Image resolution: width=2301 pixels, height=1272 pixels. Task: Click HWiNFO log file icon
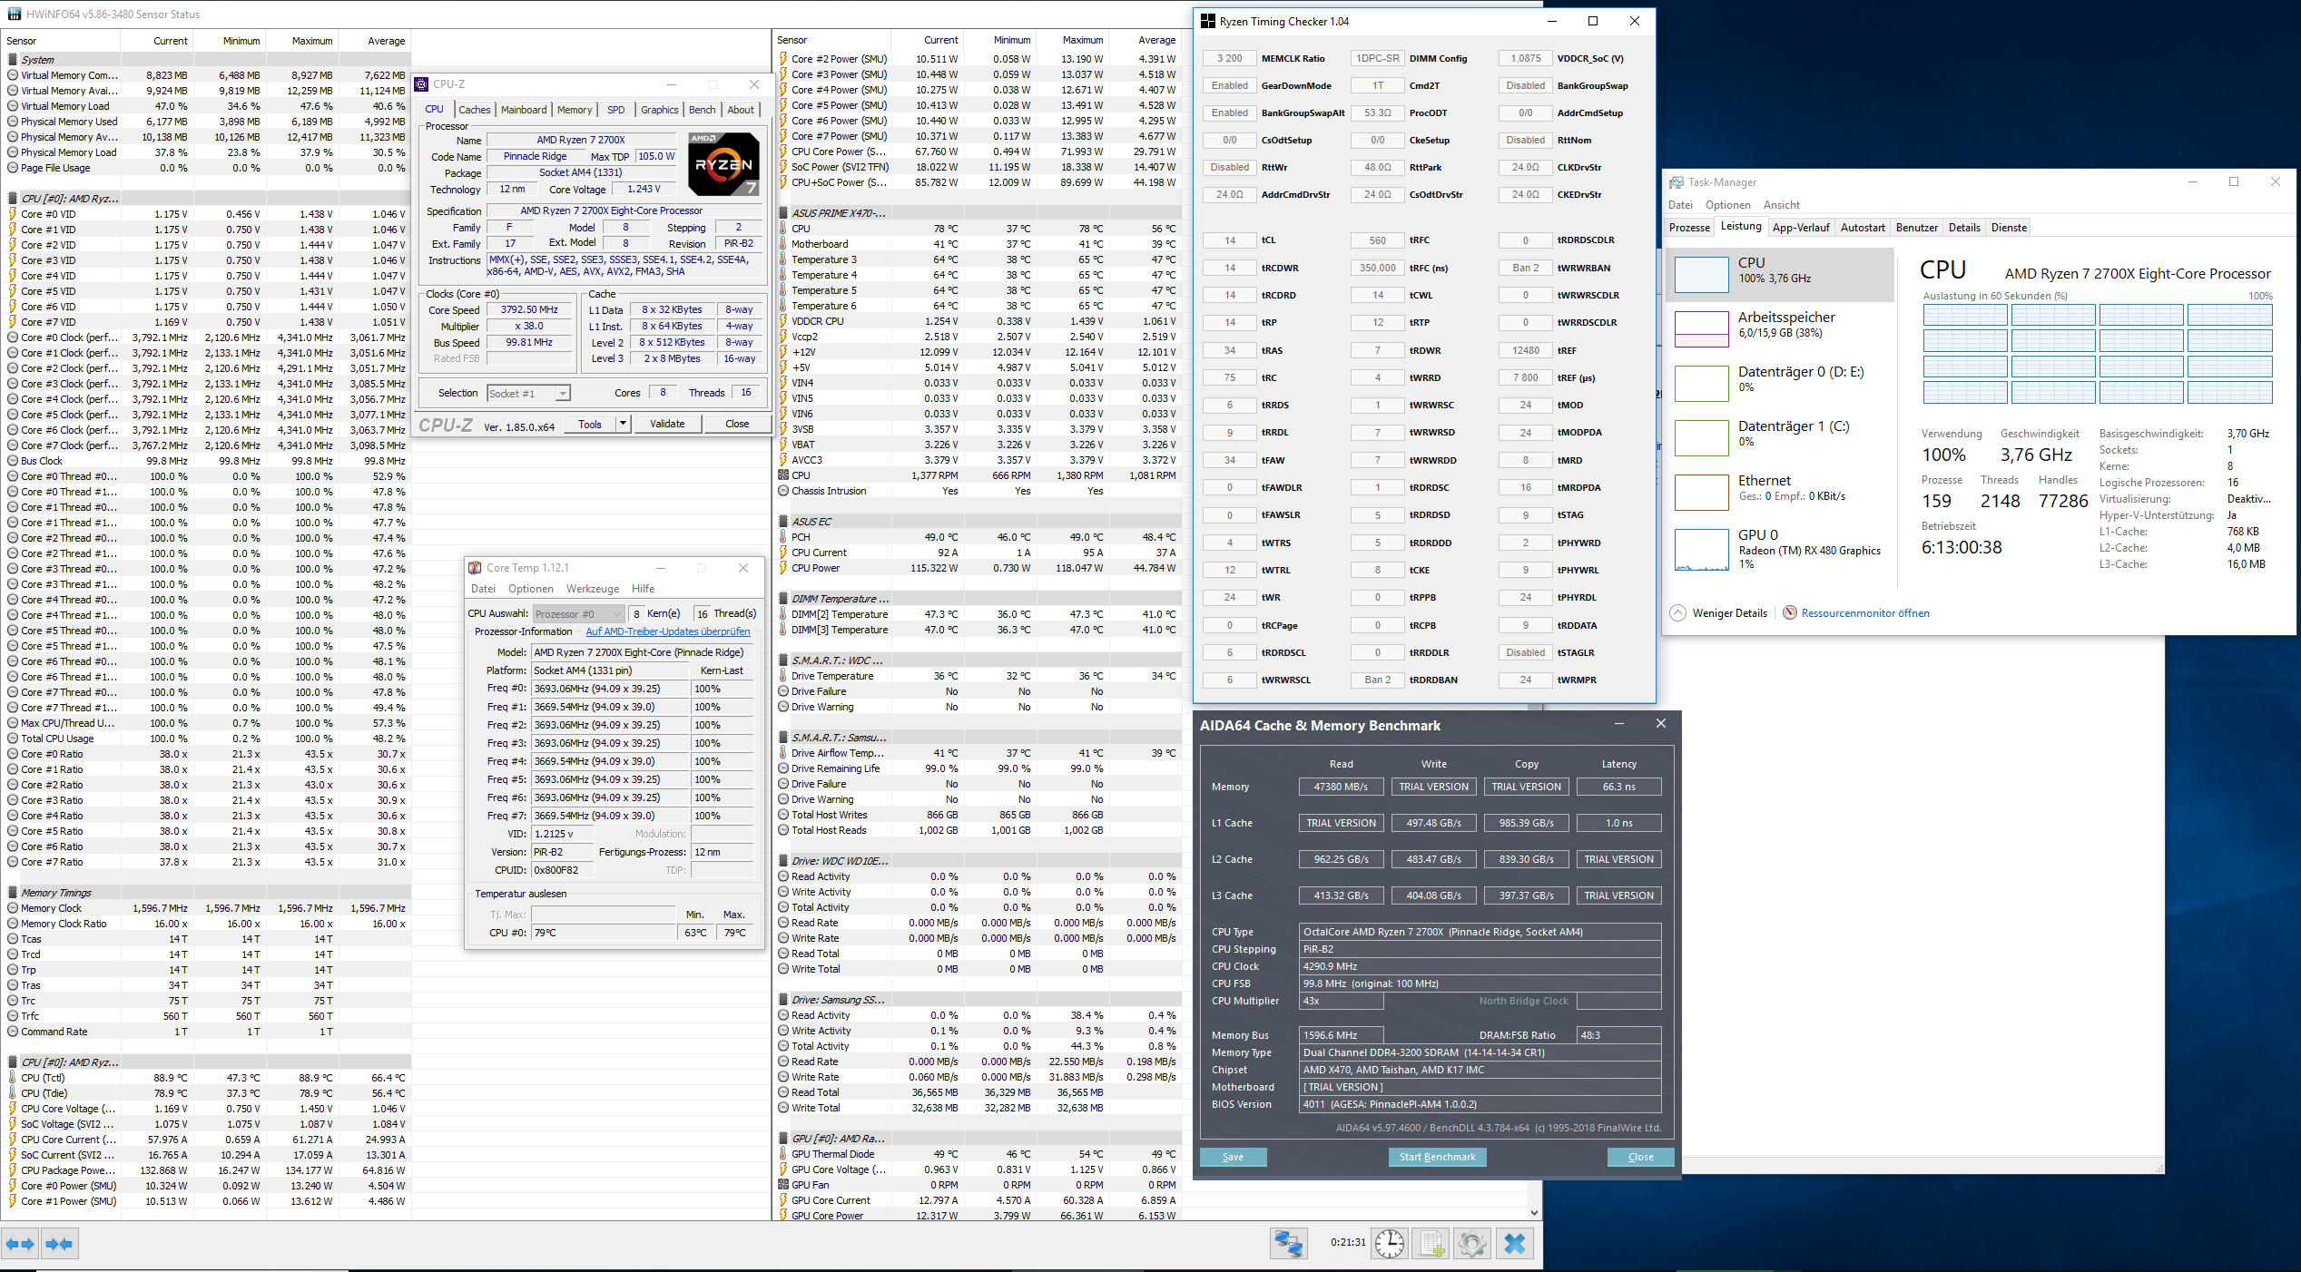coord(1431,1243)
